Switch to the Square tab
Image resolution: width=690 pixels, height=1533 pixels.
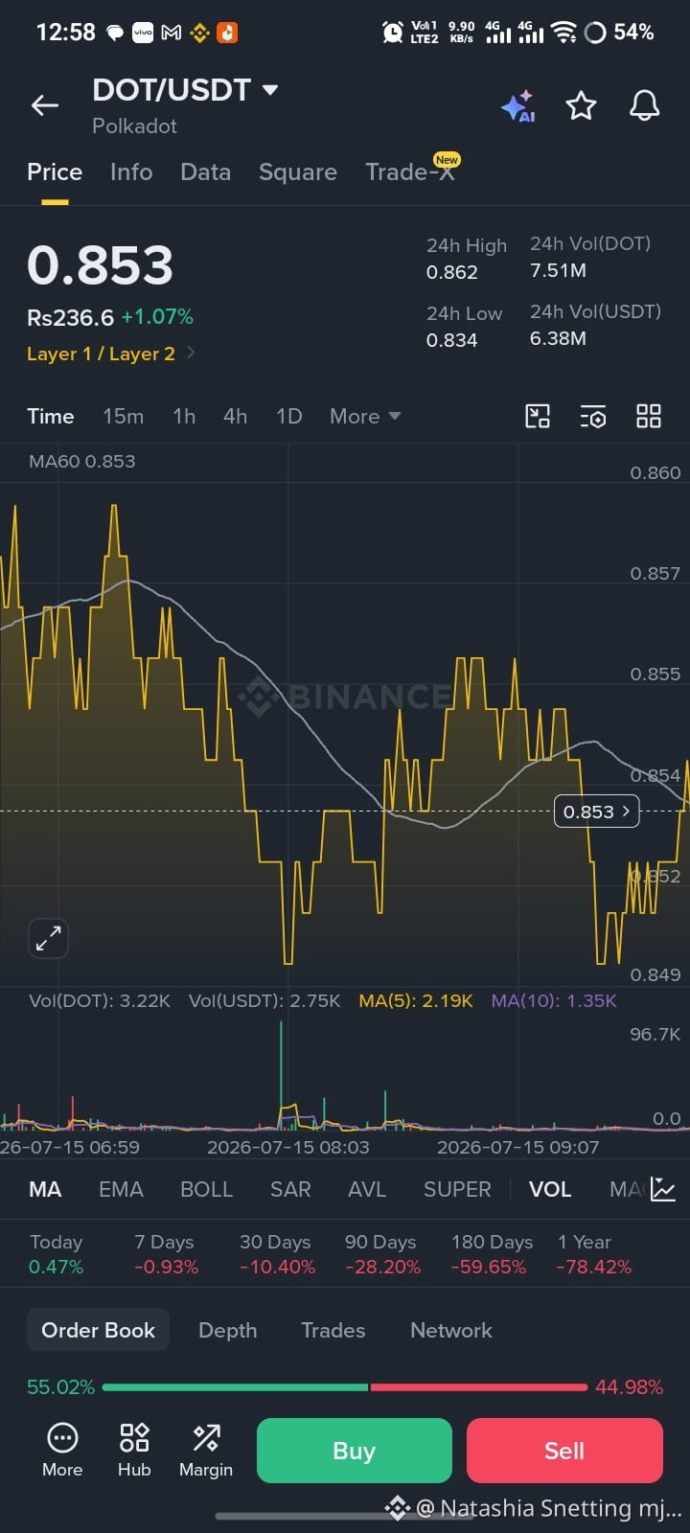(298, 172)
